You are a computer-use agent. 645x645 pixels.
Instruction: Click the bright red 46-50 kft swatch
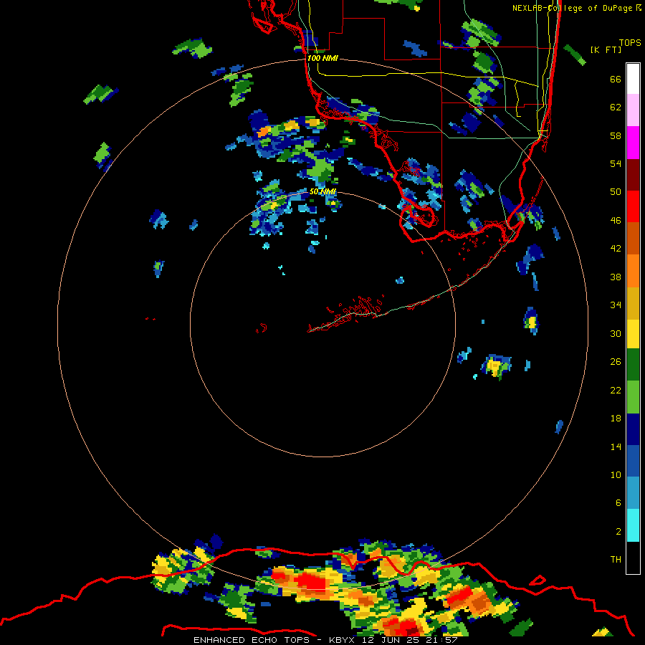pyautogui.click(x=633, y=206)
